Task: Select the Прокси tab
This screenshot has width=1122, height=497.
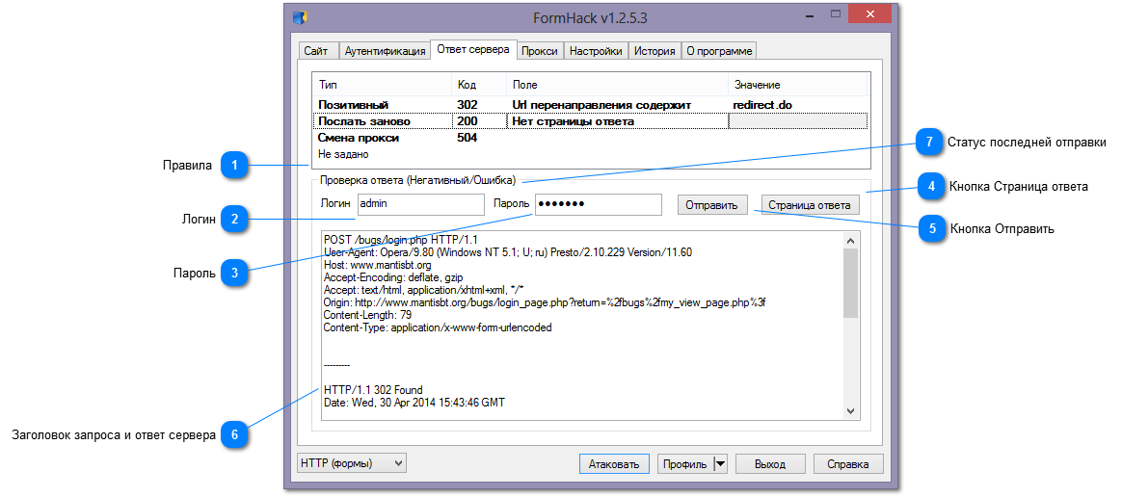Action: (539, 51)
